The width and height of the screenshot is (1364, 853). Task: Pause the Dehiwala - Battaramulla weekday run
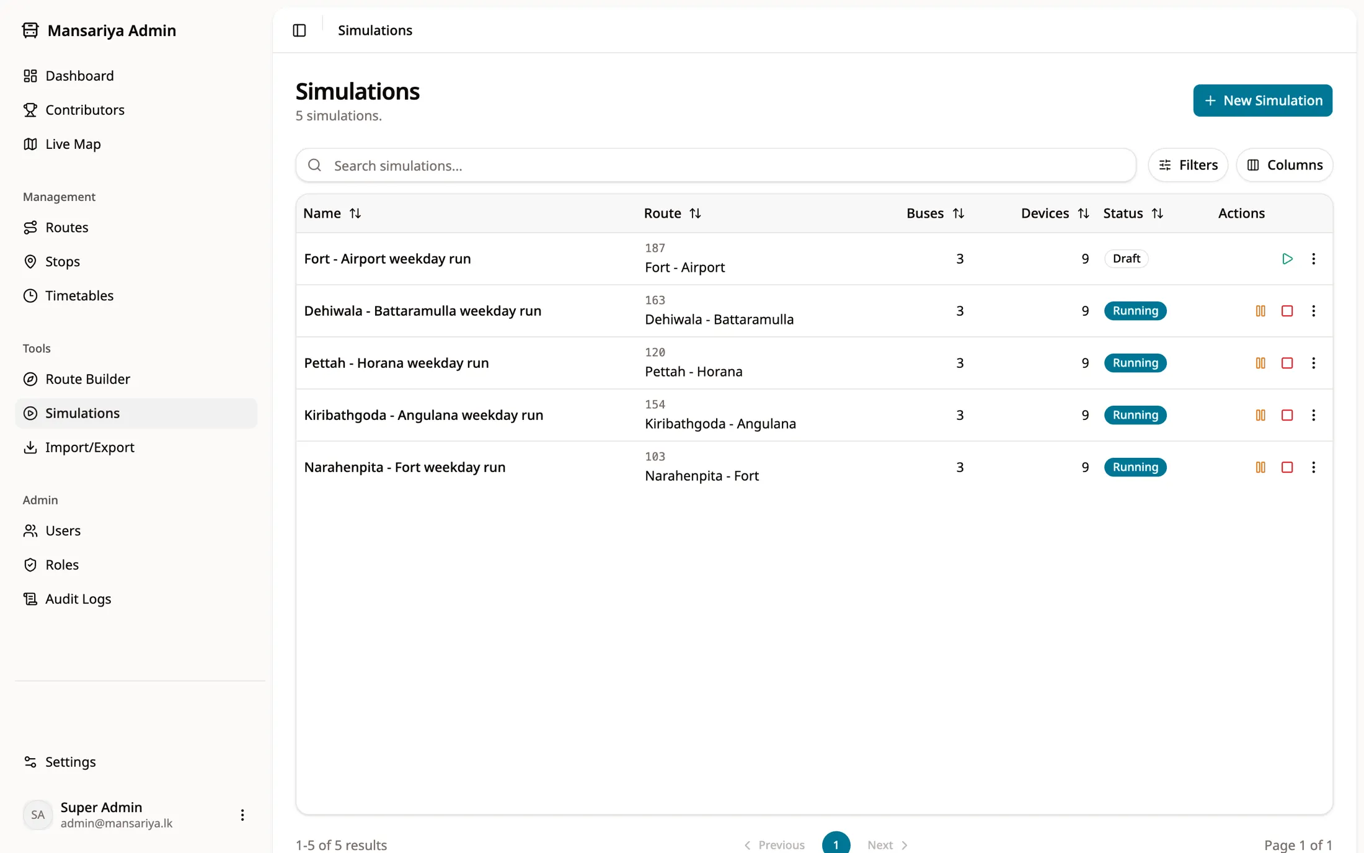[x=1260, y=311]
